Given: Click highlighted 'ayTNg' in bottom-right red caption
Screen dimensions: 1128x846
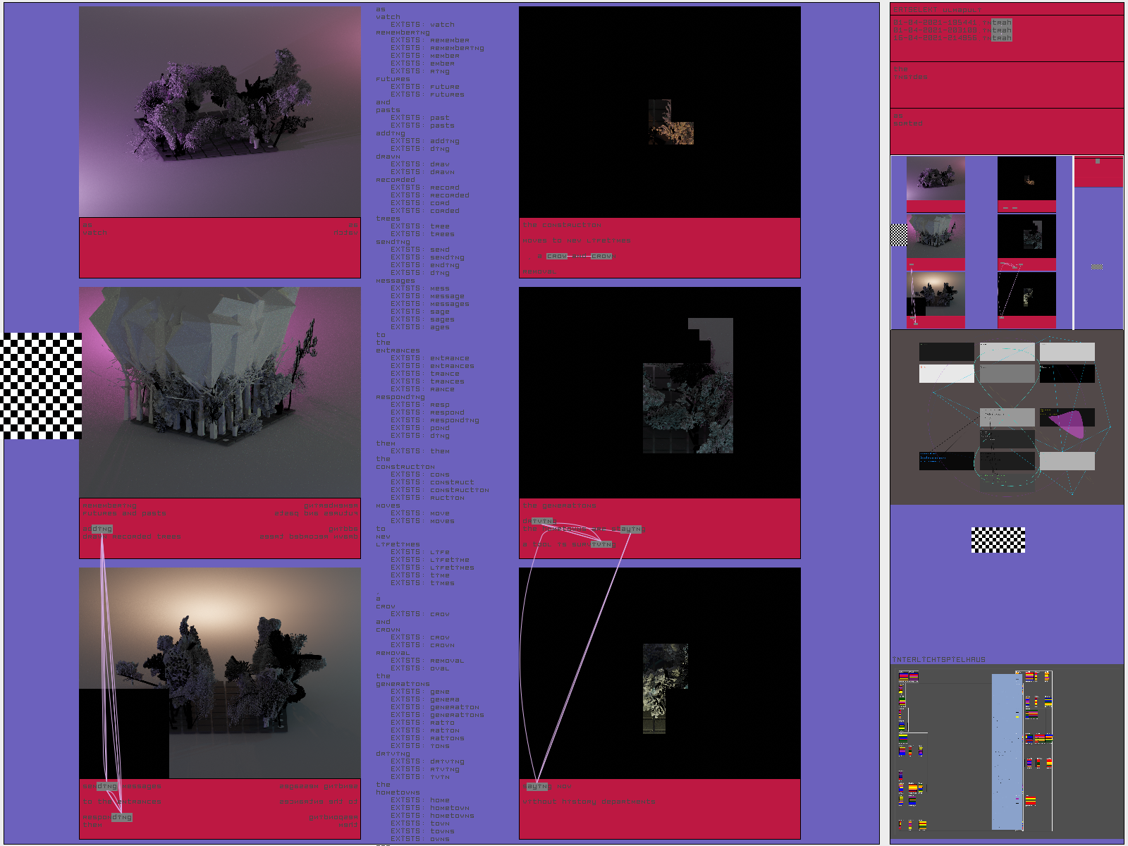Looking at the screenshot, I should point(537,786).
